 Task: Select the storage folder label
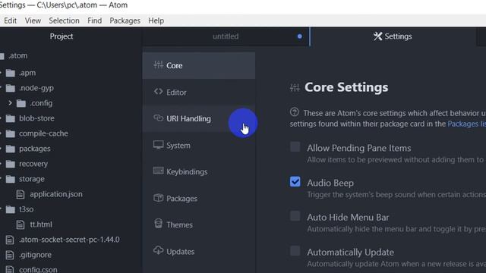point(32,179)
